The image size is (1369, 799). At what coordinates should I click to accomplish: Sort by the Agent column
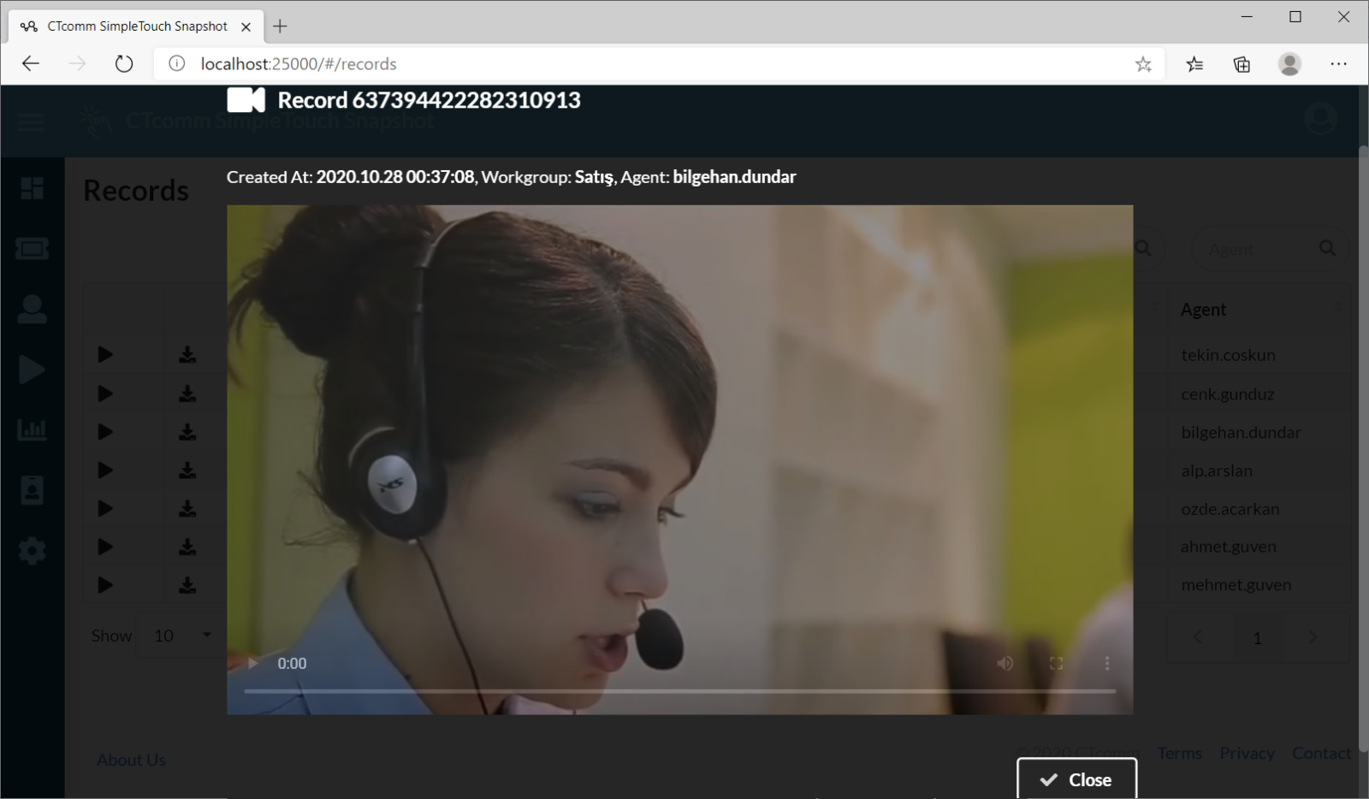[x=1259, y=309]
